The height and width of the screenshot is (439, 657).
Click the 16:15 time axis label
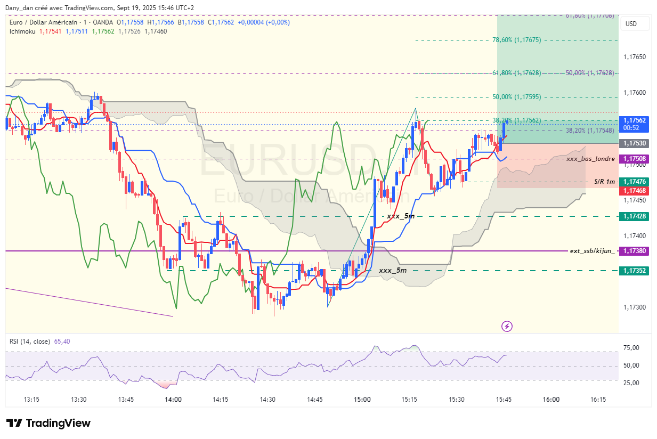[x=598, y=400]
